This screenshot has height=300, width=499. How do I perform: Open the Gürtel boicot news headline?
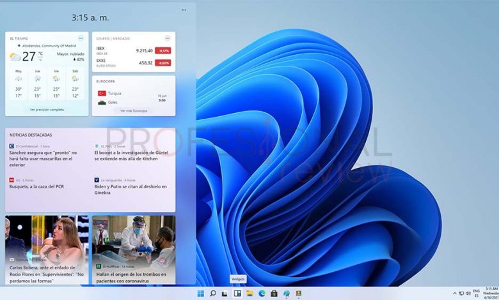coord(131,156)
